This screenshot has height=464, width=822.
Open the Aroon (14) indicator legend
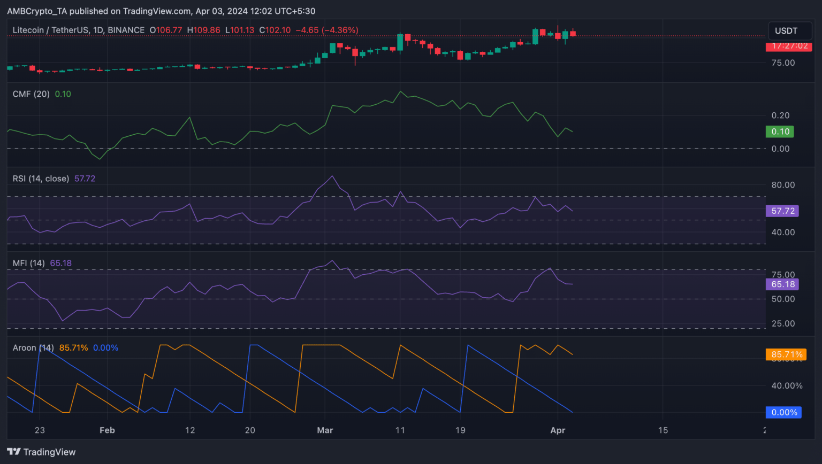pos(33,348)
